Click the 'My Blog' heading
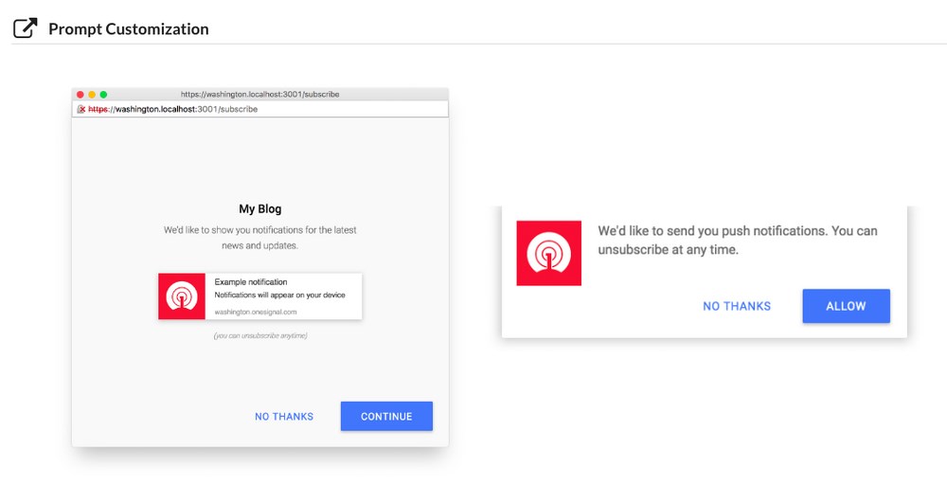 [260, 209]
